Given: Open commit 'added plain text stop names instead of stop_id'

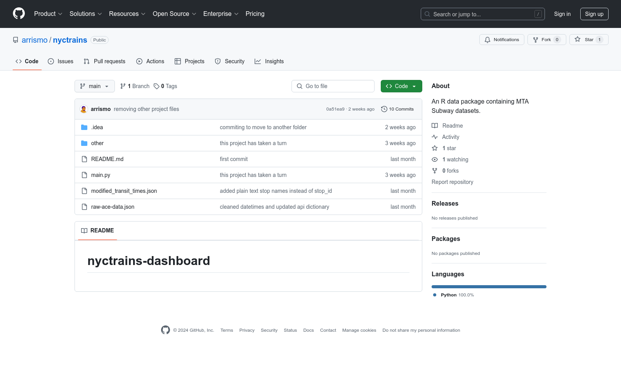Looking at the screenshot, I should (x=276, y=191).
